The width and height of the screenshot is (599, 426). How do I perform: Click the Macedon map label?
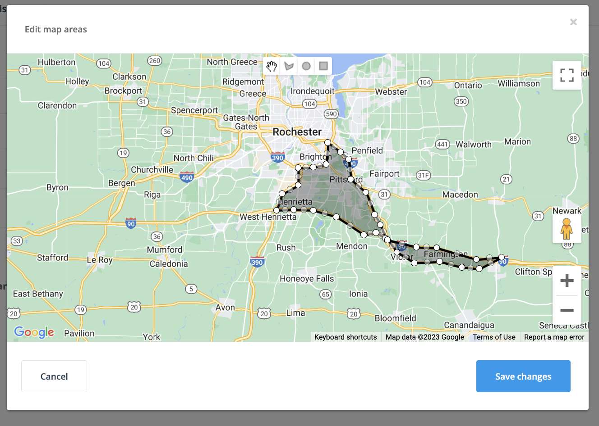click(x=460, y=195)
